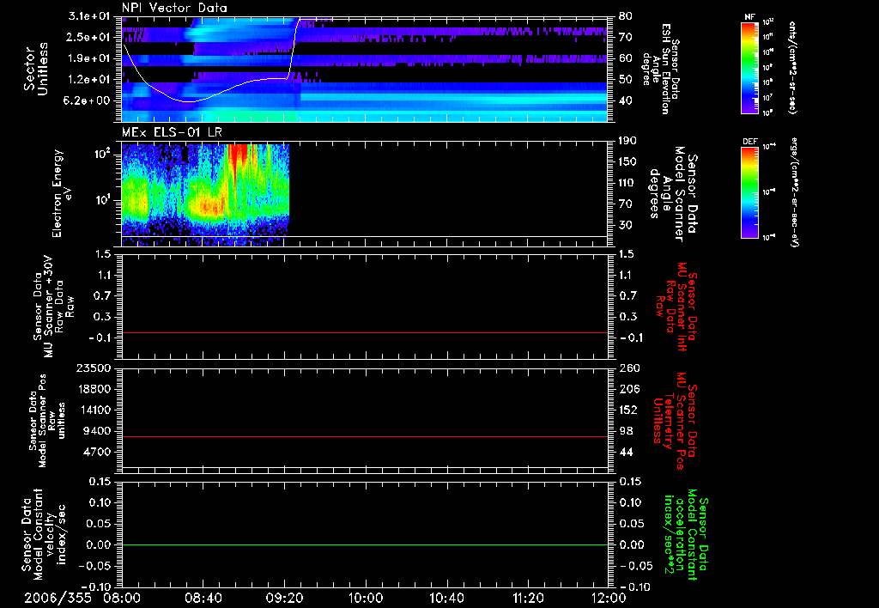Image resolution: width=879 pixels, height=608 pixels.
Task: Select the NF 'cnts/(cm**2-sr-sec)' units label
Action: (x=792, y=67)
